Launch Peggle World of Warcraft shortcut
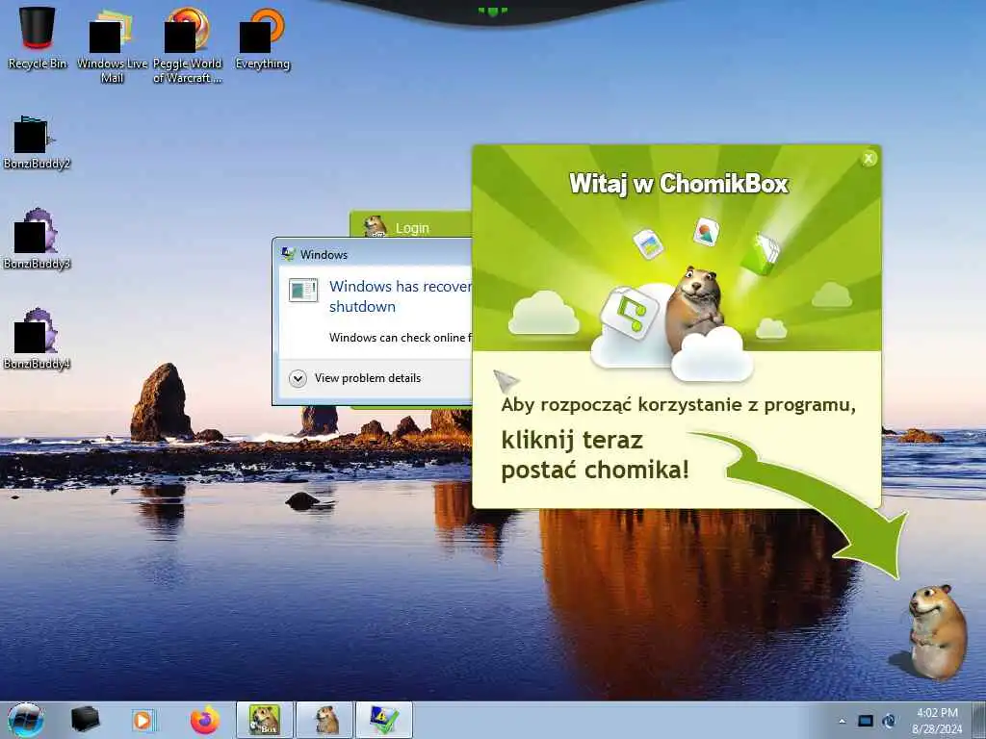Image resolution: width=986 pixels, height=739 pixels. [x=188, y=45]
